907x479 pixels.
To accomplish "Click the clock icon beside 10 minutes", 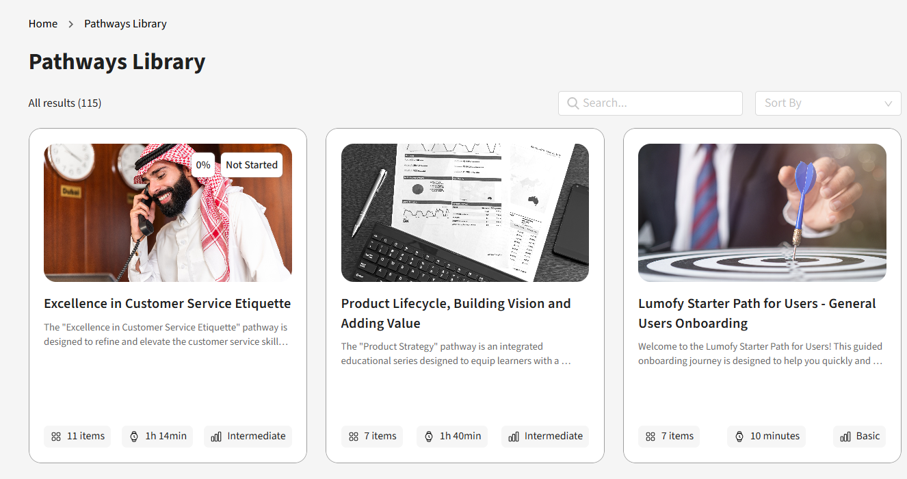I will pyautogui.click(x=739, y=437).
